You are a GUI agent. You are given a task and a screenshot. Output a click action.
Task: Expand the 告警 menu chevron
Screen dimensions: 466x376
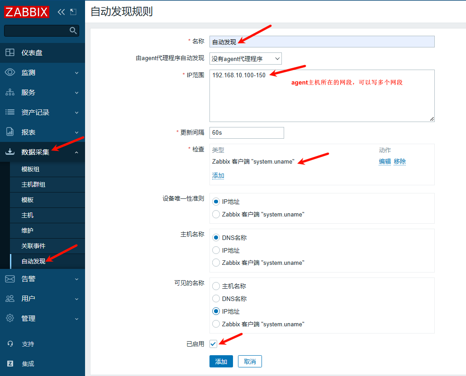point(76,279)
